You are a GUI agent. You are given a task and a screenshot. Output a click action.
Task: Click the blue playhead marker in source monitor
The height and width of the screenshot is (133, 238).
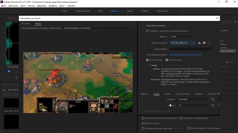9,71
